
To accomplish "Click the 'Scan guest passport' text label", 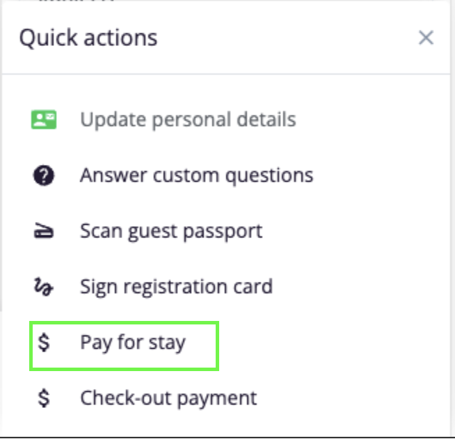I will [x=171, y=230].
